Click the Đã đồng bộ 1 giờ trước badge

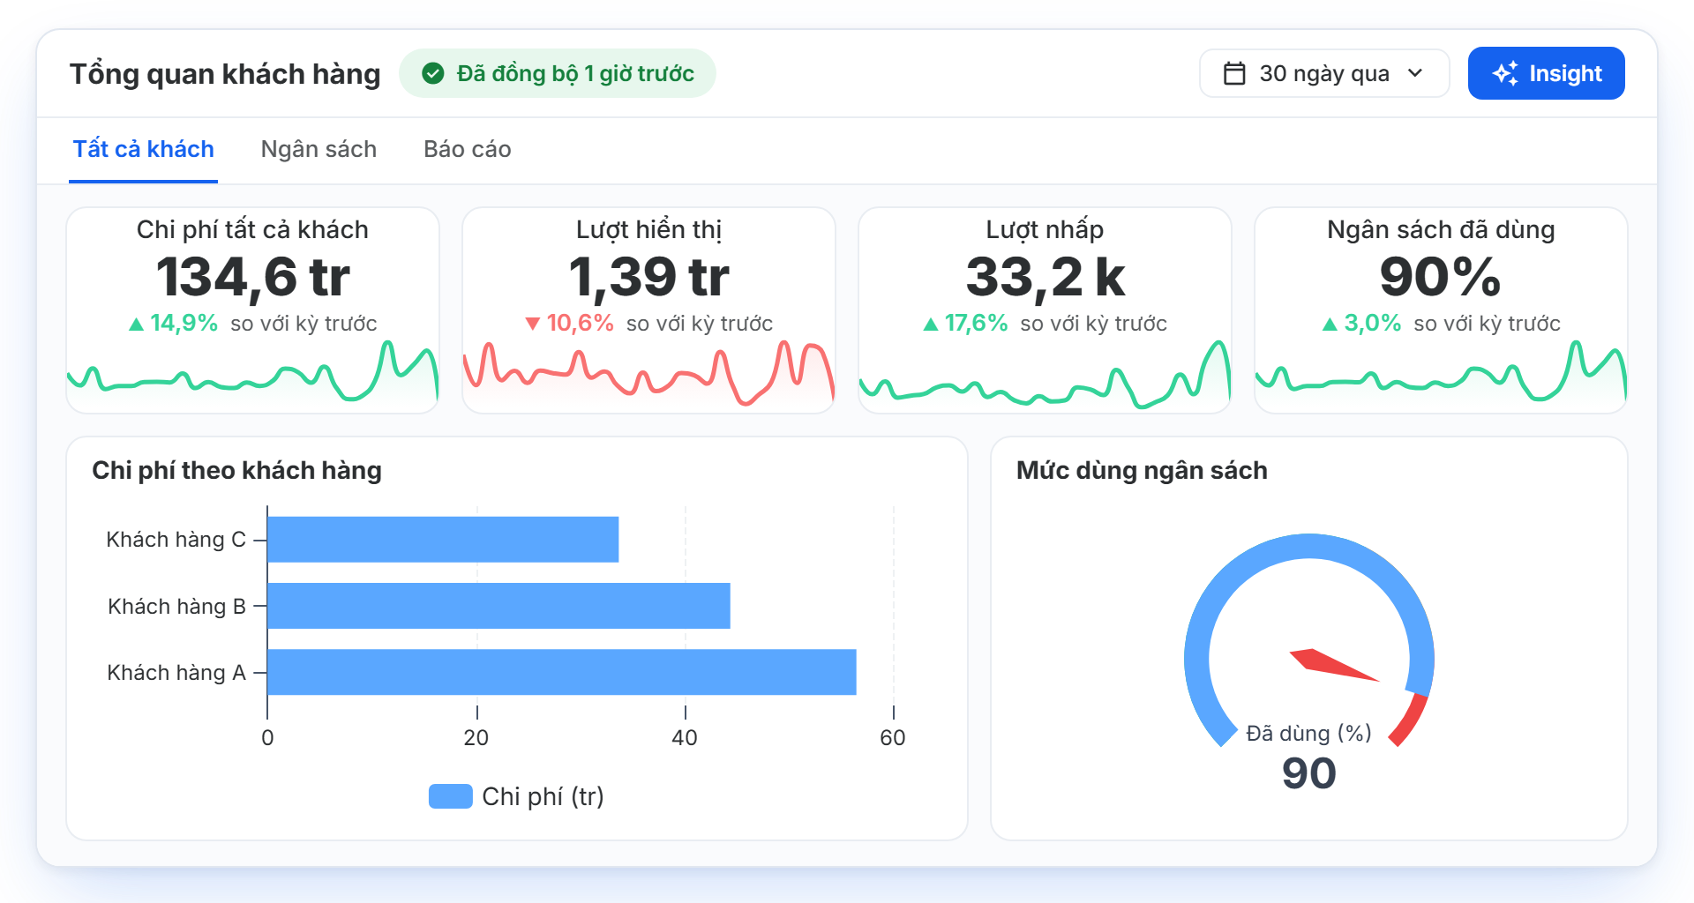pyautogui.click(x=558, y=73)
